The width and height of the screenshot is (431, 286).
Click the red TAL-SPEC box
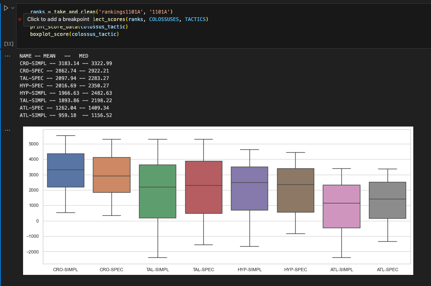[204, 187]
